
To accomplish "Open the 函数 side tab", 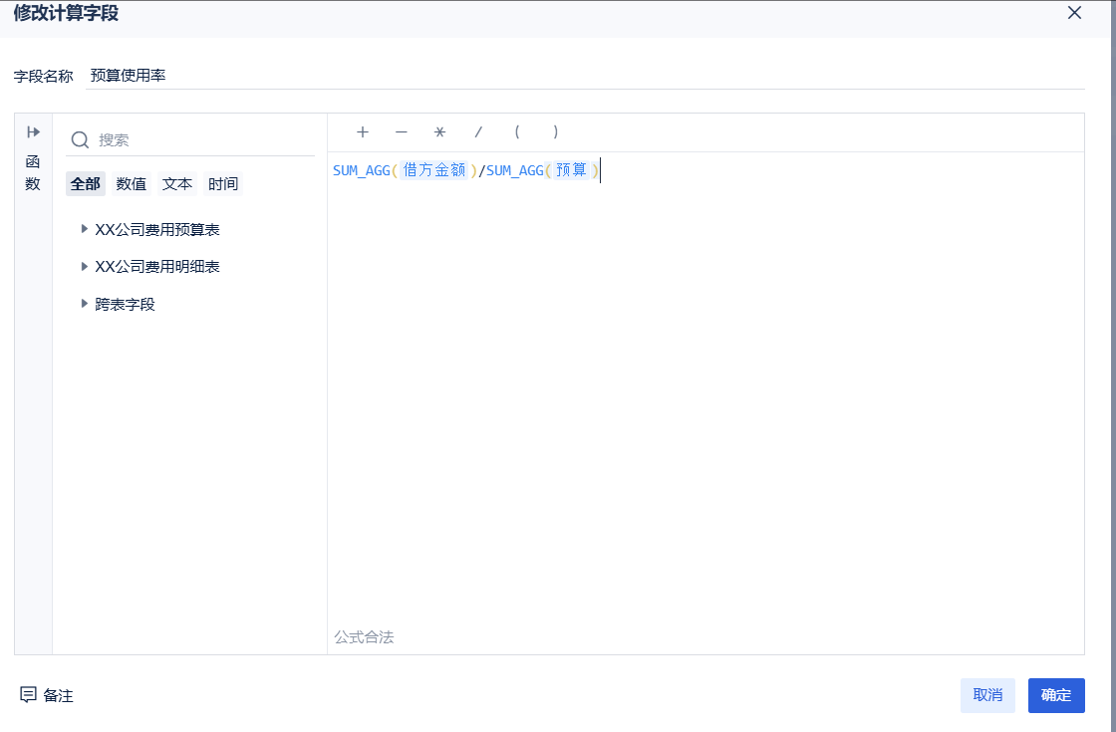I will (x=33, y=173).
